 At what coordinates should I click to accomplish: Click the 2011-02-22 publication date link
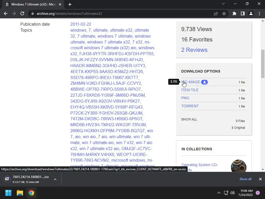[81, 24]
